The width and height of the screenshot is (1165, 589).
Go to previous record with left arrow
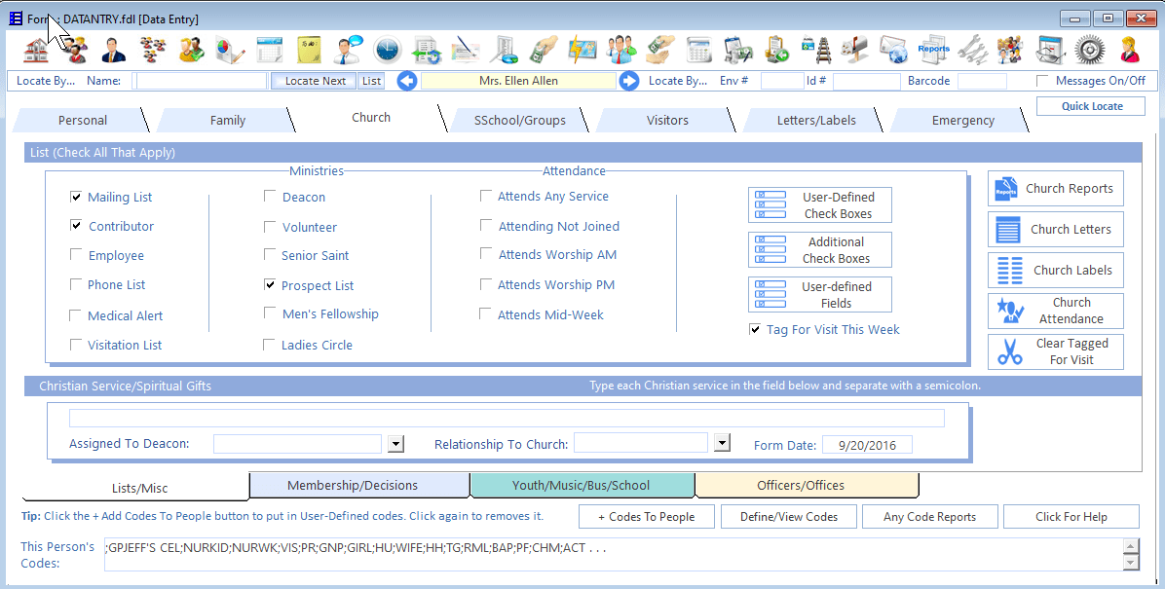pyautogui.click(x=407, y=81)
